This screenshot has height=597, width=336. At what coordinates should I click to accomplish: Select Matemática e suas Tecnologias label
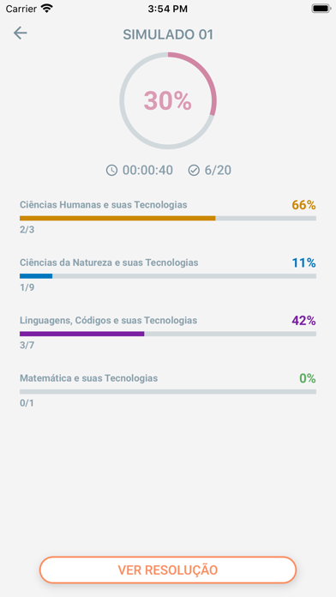click(88, 378)
